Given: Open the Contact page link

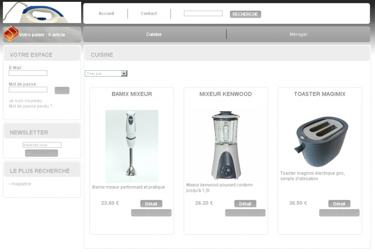Looking at the screenshot, I should pyautogui.click(x=149, y=14).
